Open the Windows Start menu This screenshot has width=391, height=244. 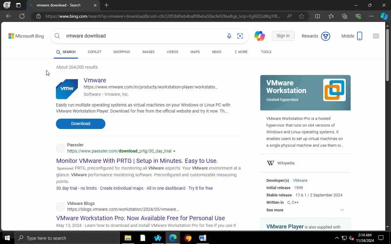click(x=7, y=238)
